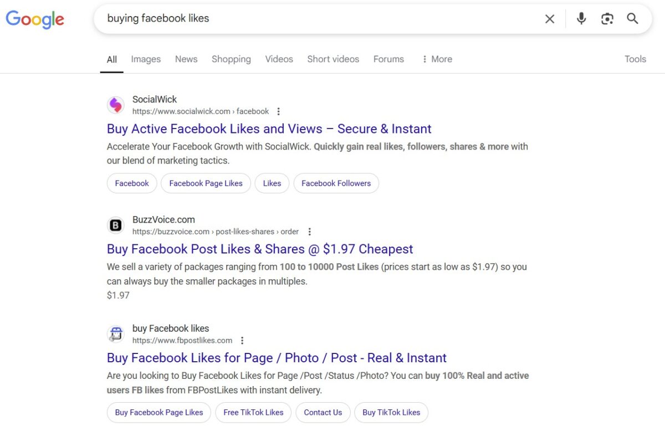This screenshot has height=426, width=665.
Task: Switch to the Videos tab
Action: pyautogui.click(x=279, y=59)
